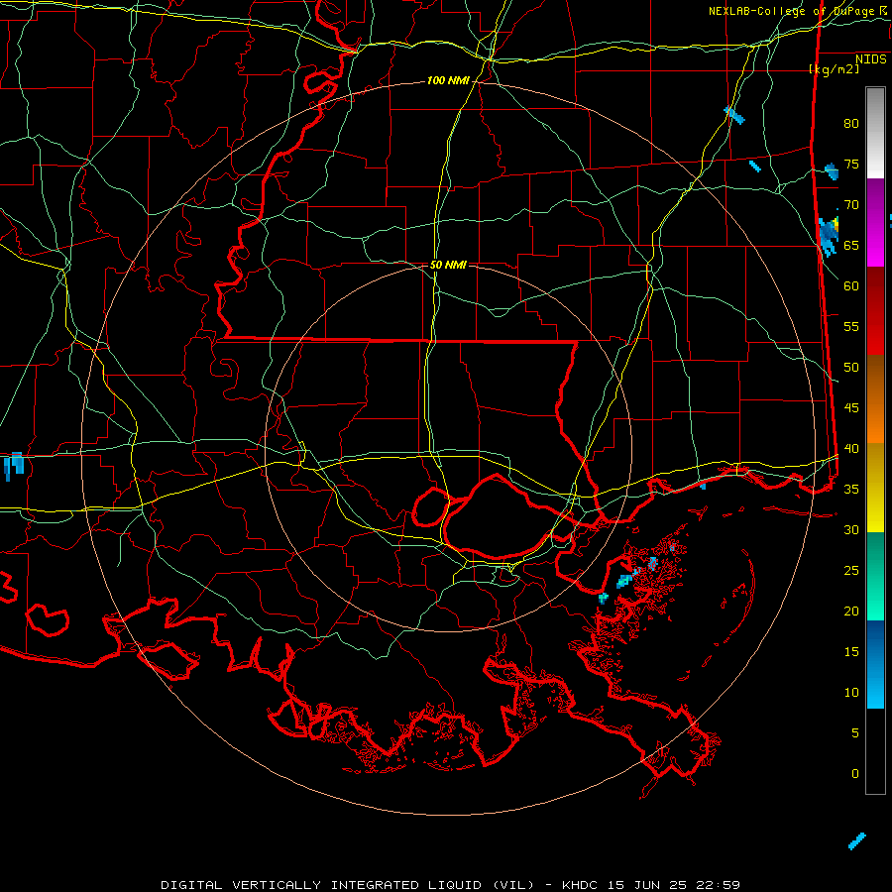Click the 60 value on the scale
This screenshot has height=892, width=892.
(851, 286)
